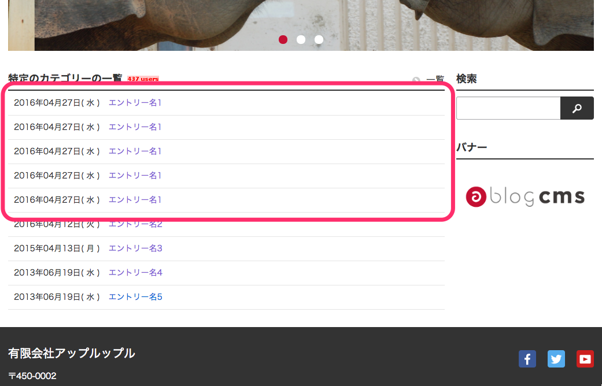Switch to the second carousel slide dot

(301, 39)
